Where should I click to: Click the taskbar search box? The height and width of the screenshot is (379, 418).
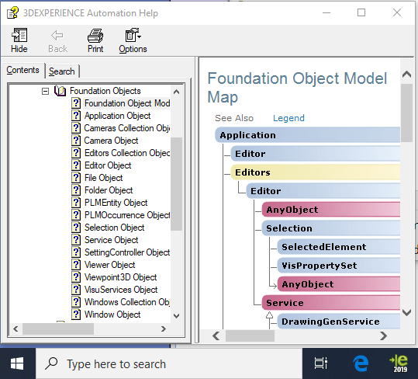169,363
